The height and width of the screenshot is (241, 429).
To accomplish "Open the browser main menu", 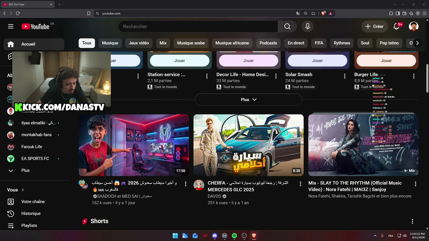I will [x=424, y=13].
